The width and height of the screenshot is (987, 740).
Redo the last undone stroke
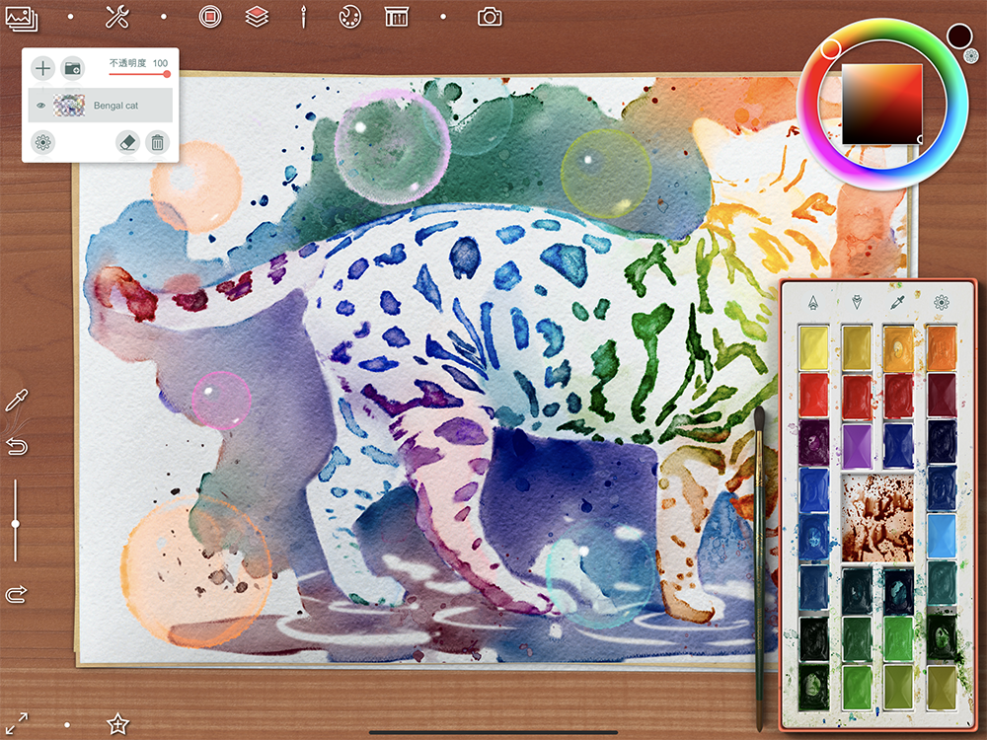(16, 594)
